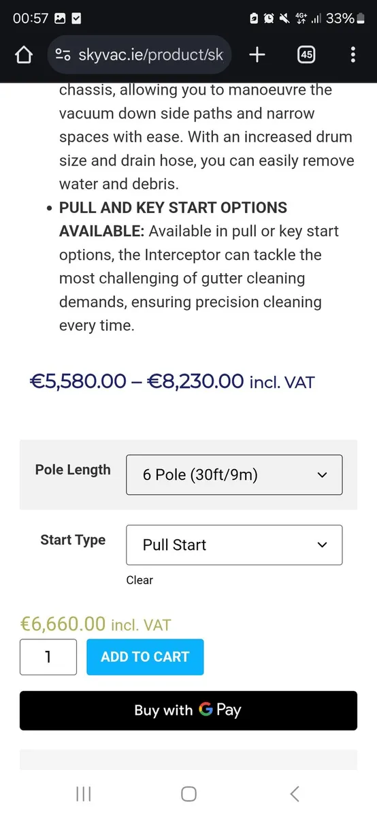Screen dimensions: 377x817
Task: Open a new tab with plus icon
Action: 257,54
